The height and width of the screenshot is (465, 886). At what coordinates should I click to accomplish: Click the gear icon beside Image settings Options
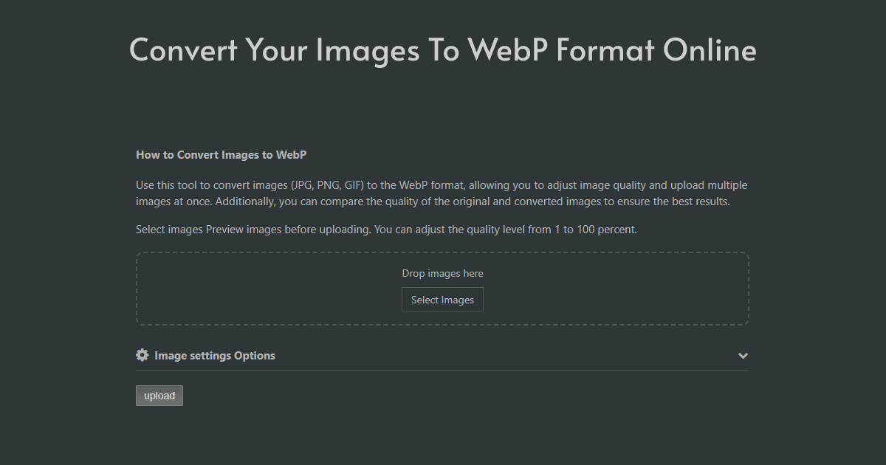(x=142, y=355)
